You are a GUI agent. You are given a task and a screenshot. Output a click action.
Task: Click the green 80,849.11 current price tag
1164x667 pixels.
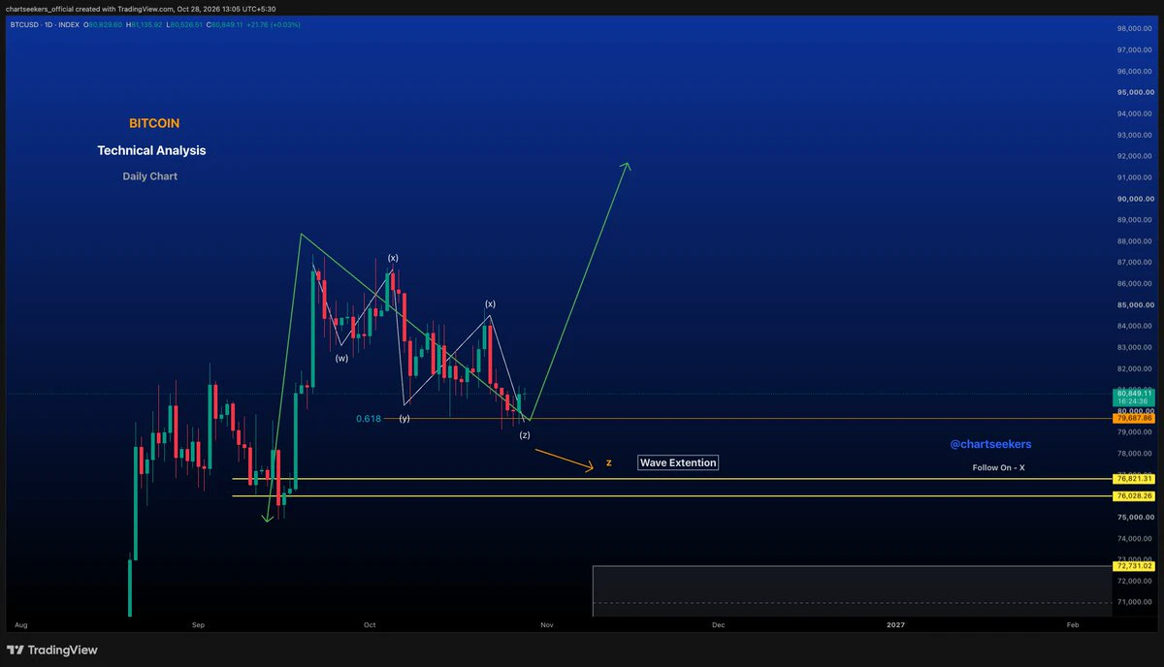point(1134,393)
